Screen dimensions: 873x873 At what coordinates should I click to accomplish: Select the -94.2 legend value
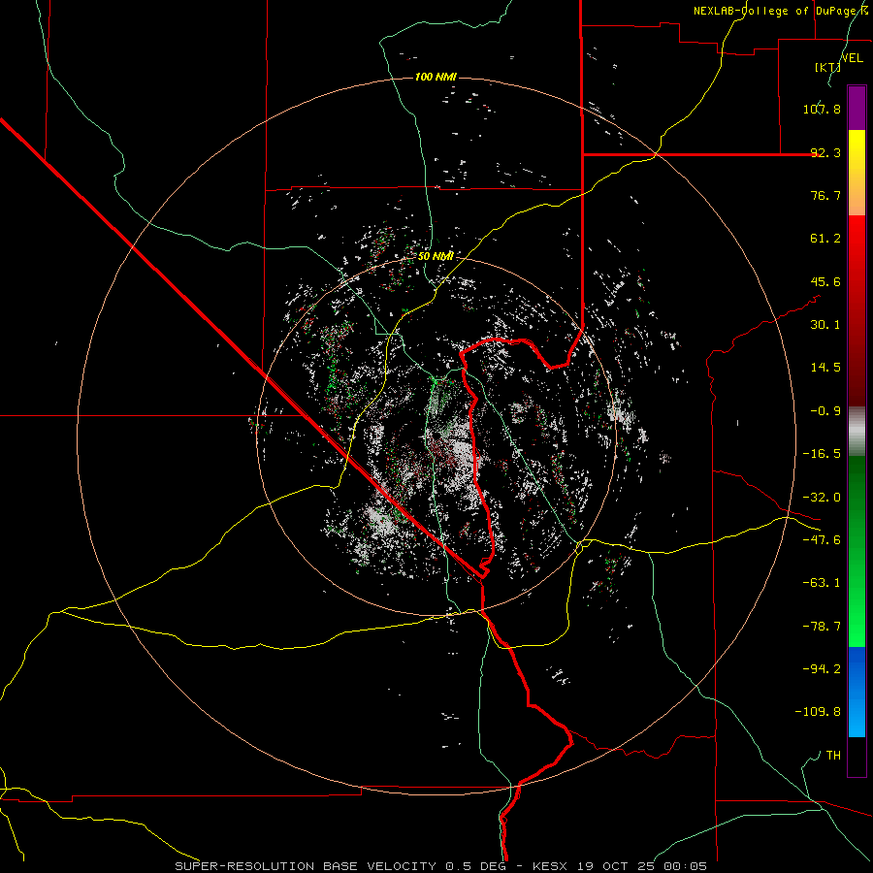tap(822, 668)
